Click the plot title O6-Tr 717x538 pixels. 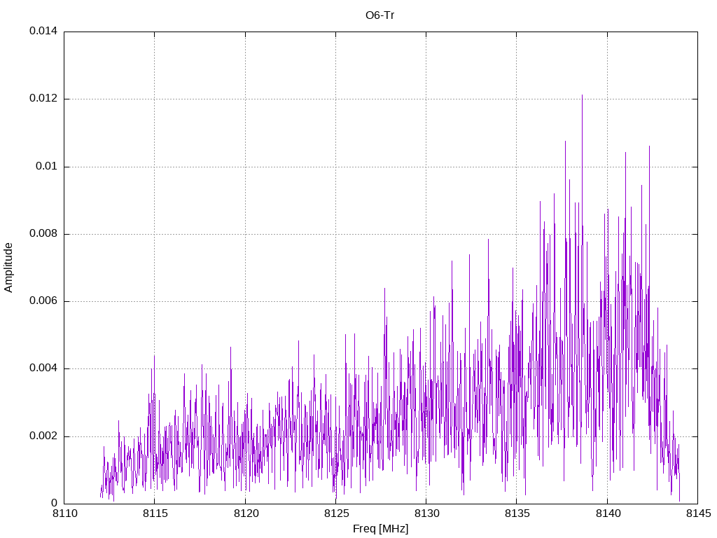[x=380, y=15]
